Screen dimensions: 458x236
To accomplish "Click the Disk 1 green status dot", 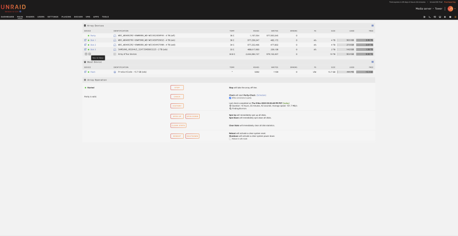I will (x=88, y=40).
